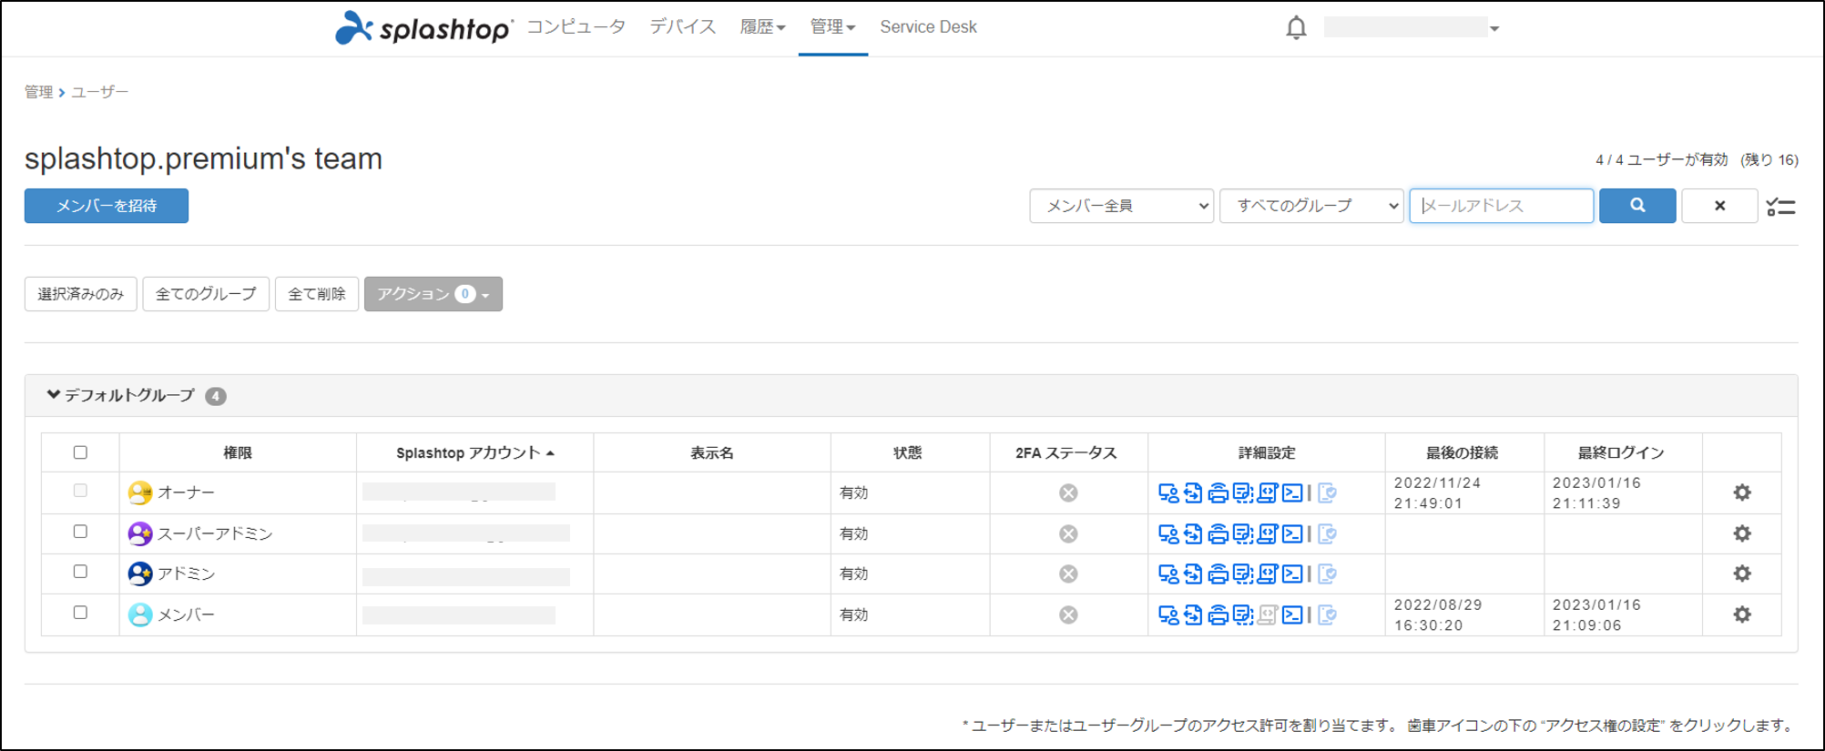Check the アドミン row checkbox
1825x751 pixels.
pyautogui.click(x=80, y=572)
